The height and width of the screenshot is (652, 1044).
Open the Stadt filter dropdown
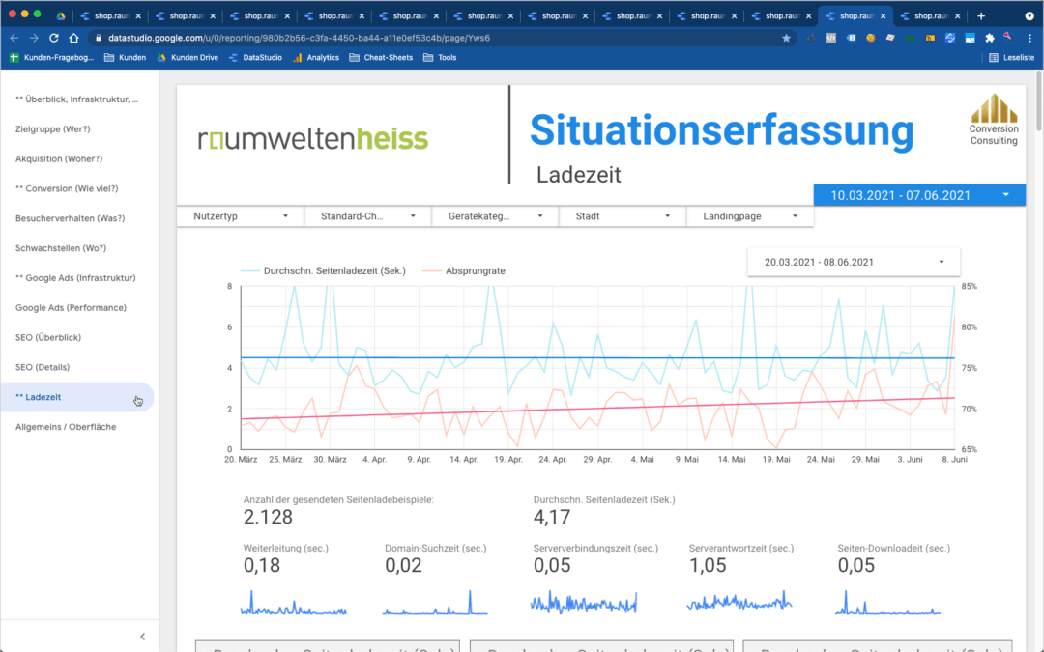[623, 216]
